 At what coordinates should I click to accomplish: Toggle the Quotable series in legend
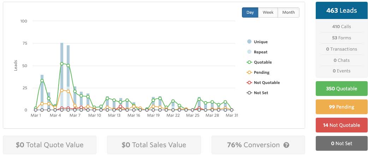point(259,62)
